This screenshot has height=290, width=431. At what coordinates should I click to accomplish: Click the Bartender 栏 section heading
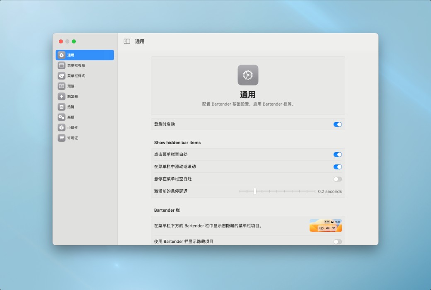pos(167,210)
